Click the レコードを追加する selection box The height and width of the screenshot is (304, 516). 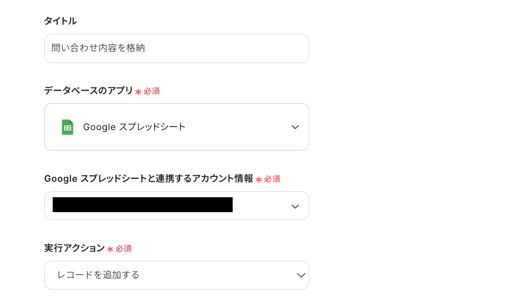click(176, 275)
